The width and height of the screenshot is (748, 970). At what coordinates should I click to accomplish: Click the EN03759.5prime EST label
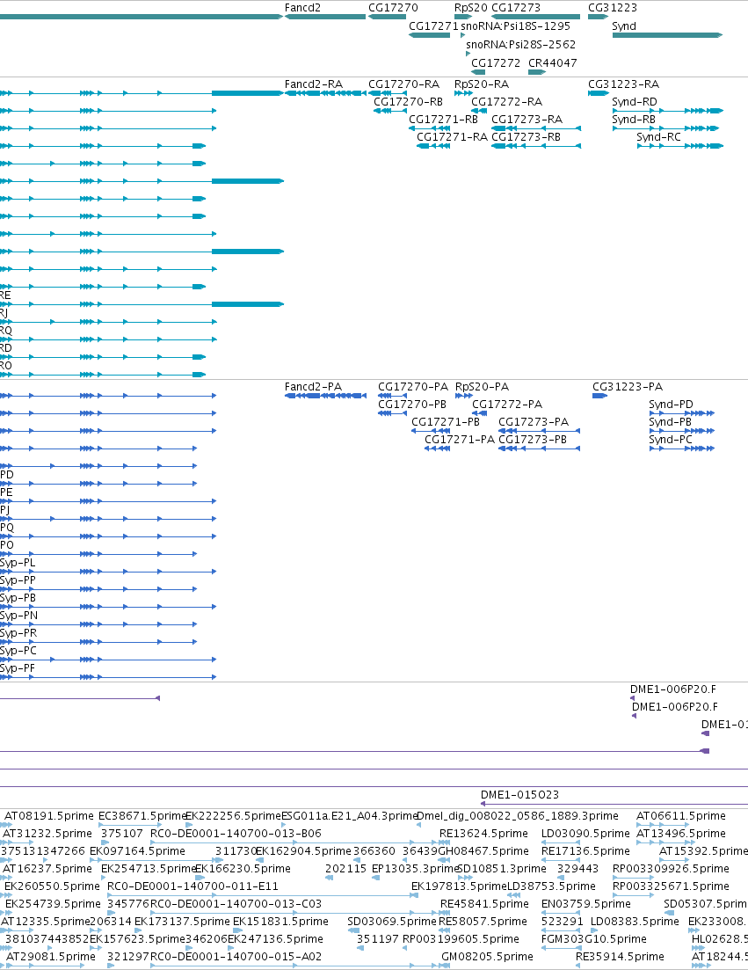point(586,904)
